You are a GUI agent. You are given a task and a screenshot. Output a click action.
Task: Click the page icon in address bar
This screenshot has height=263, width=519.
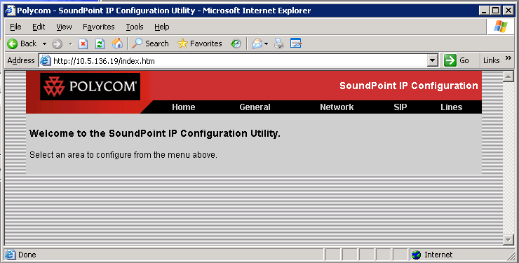(46, 61)
